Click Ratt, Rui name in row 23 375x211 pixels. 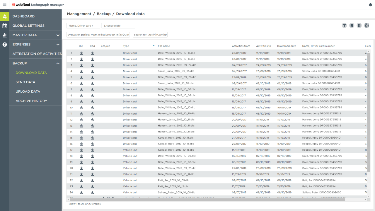click(319, 186)
